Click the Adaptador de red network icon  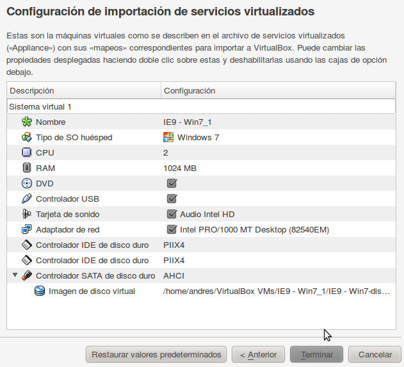click(x=27, y=229)
